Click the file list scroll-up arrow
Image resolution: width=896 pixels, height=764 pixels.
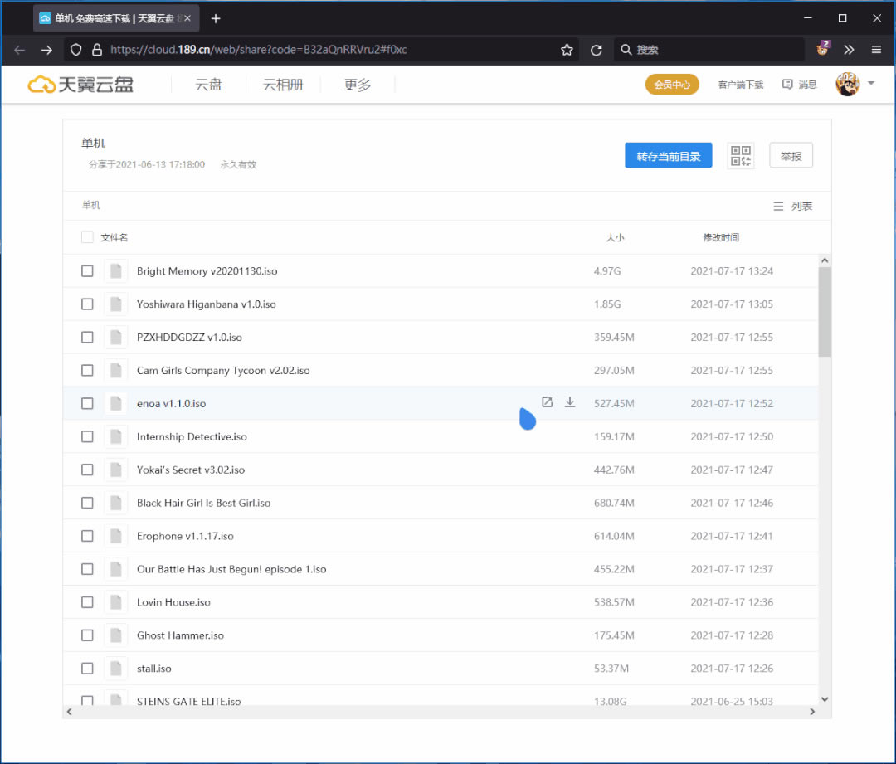coord(825,260)
